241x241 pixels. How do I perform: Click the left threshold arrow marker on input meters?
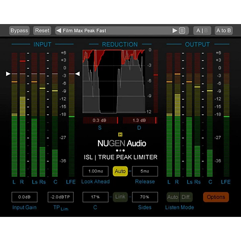coord(8,74)
